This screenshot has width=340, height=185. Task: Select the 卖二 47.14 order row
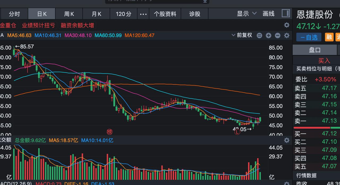316,113
